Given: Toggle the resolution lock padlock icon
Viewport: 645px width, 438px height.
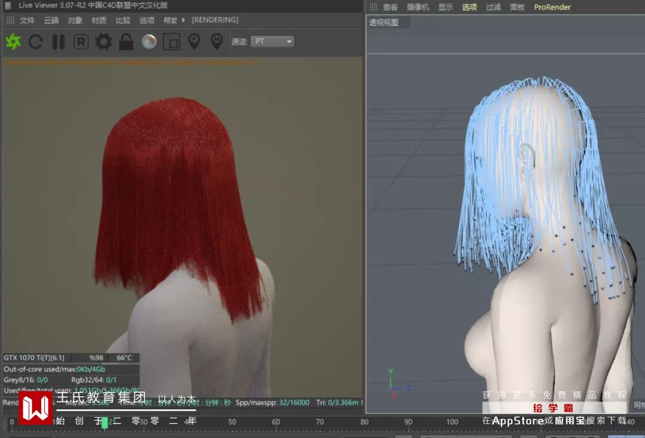Looking at the screenshot, I should pos(126,42).
